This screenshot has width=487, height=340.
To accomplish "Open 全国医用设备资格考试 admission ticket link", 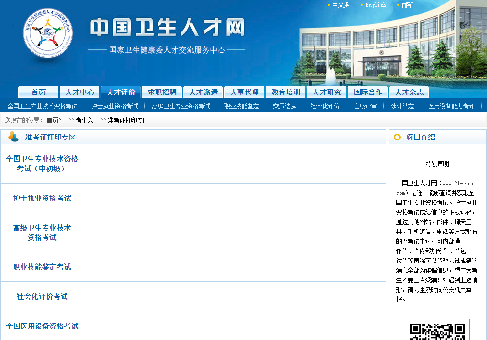I will coord(42,326).
